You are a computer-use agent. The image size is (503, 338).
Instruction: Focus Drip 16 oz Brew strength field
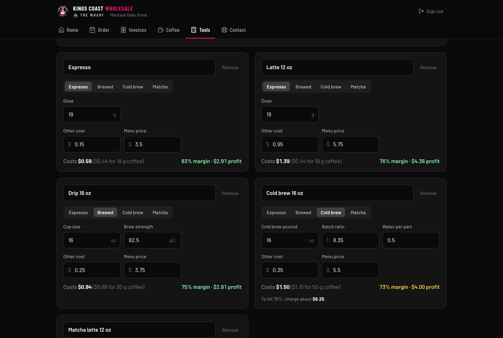tap(152, 240)
